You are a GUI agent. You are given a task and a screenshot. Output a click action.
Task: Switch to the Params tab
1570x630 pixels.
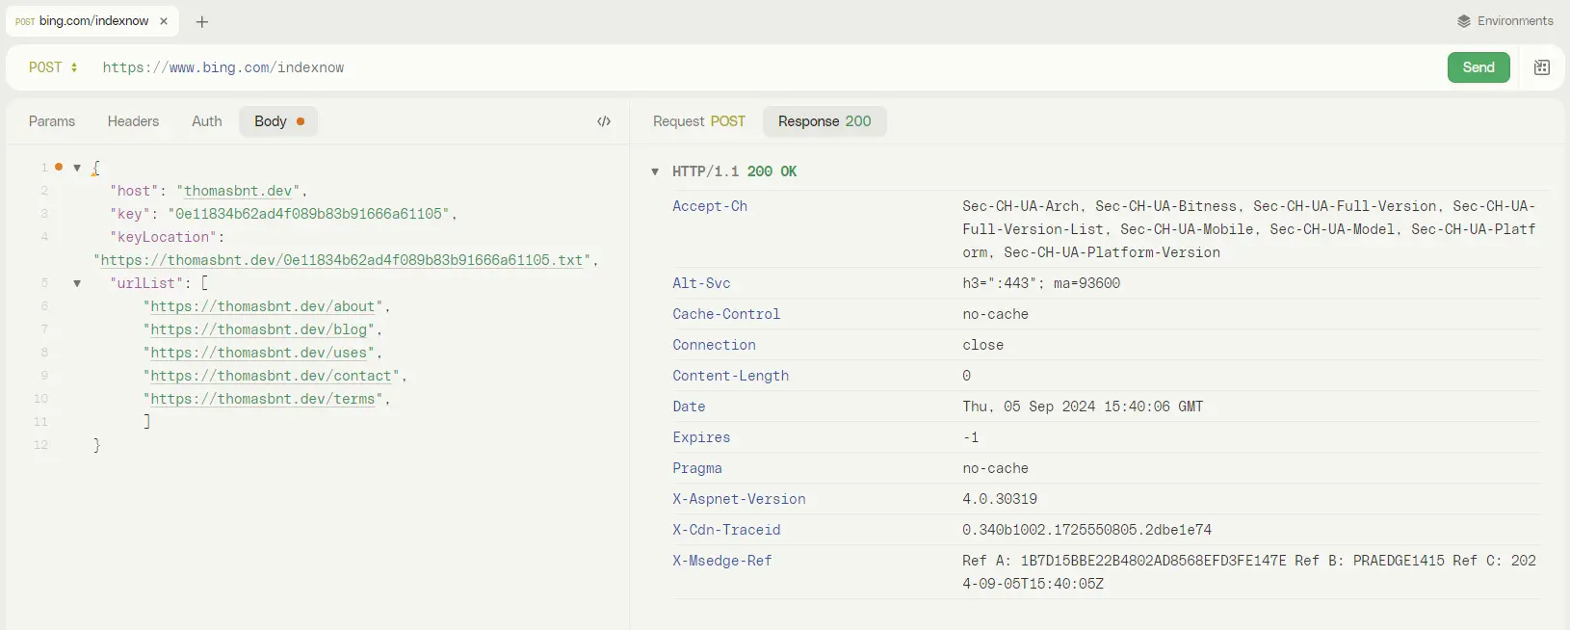(52, 121)
